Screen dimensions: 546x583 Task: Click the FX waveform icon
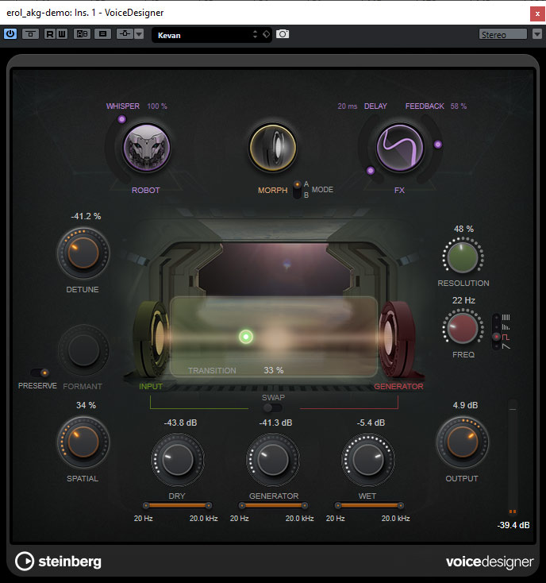tap(399, 149)
